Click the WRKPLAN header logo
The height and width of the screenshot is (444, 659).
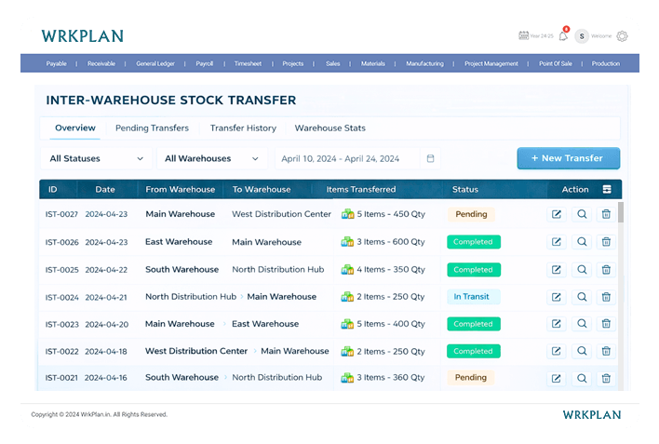pos(82,36)
